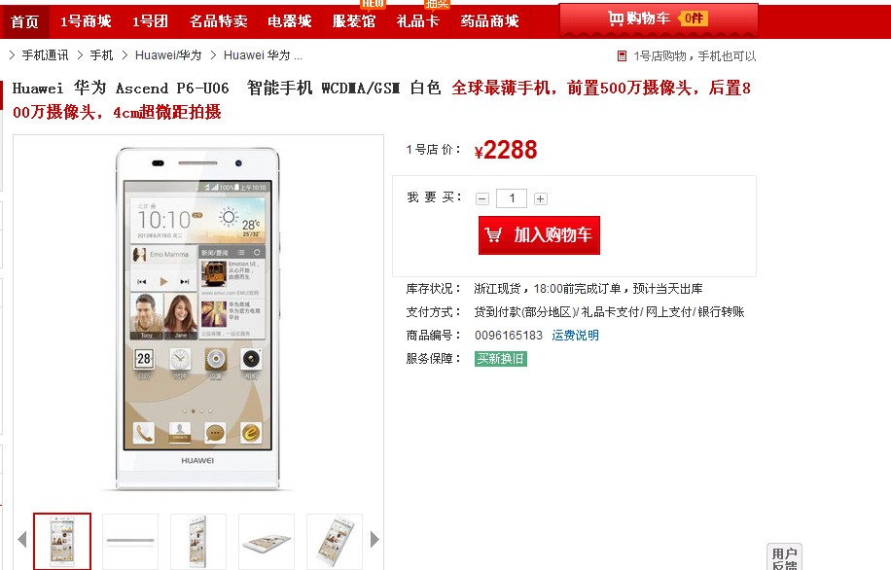Open the 礼品卡 menu item
Screen dimensions: 891x570
point(418,21)
